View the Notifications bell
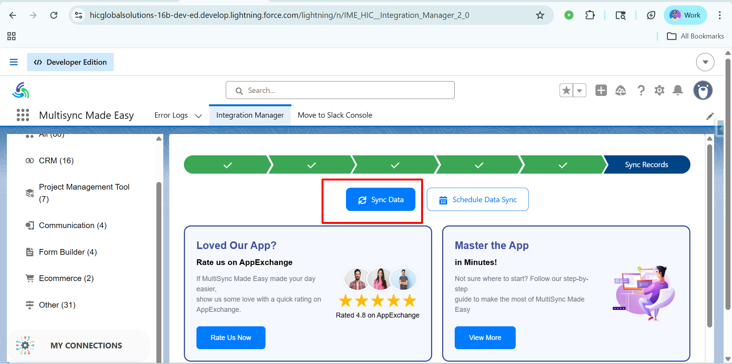 pyautogui.click(x=677, y=91)
